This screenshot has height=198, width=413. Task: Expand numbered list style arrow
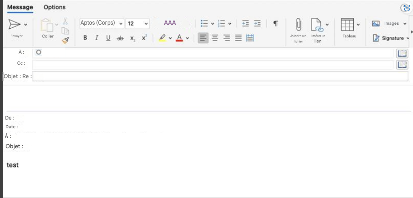coord(230,24)
